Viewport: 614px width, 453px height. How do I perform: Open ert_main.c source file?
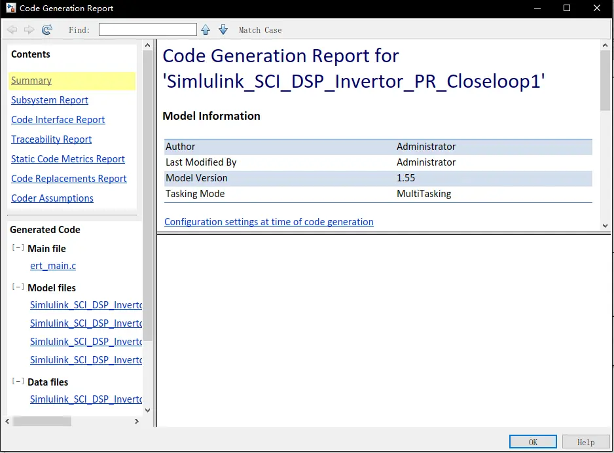[53, 266]
